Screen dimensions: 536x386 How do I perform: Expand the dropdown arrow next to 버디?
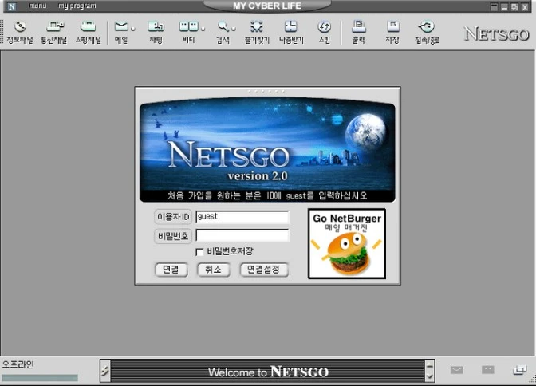[x=203, y=29]
